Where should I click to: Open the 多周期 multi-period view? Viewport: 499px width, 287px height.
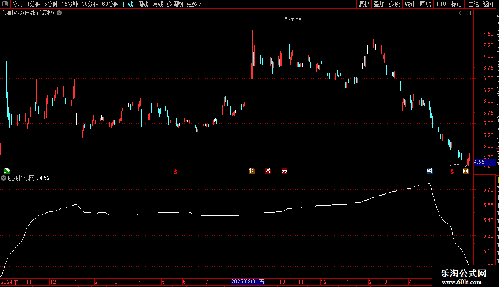coord(175,4)
